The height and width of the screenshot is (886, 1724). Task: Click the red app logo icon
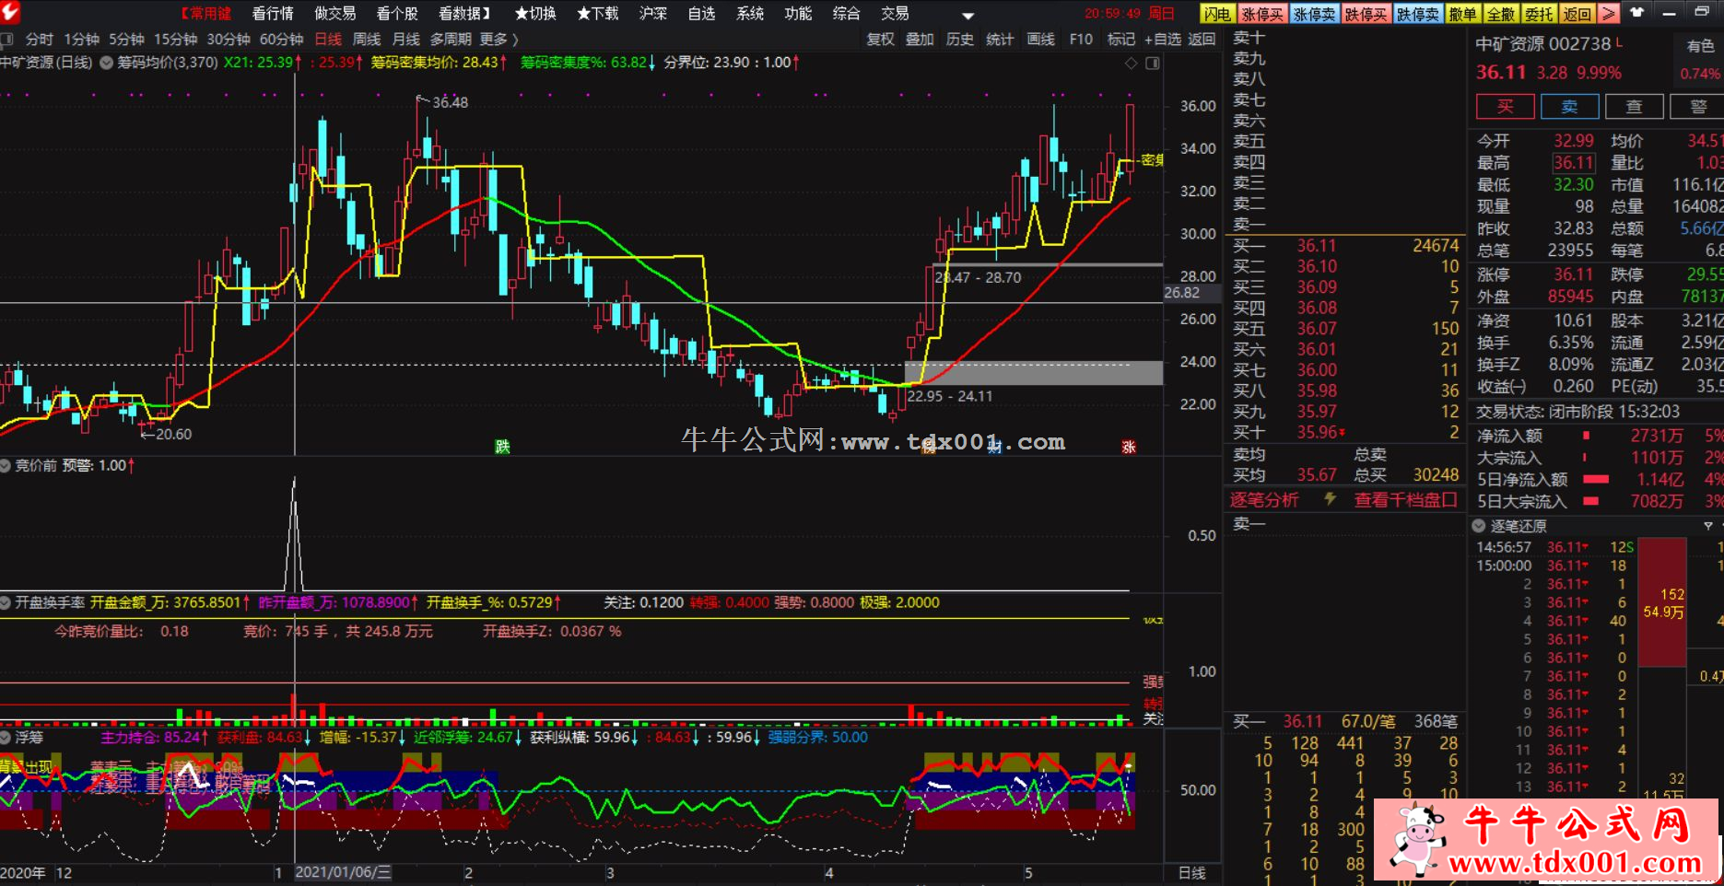pos(10,12)
